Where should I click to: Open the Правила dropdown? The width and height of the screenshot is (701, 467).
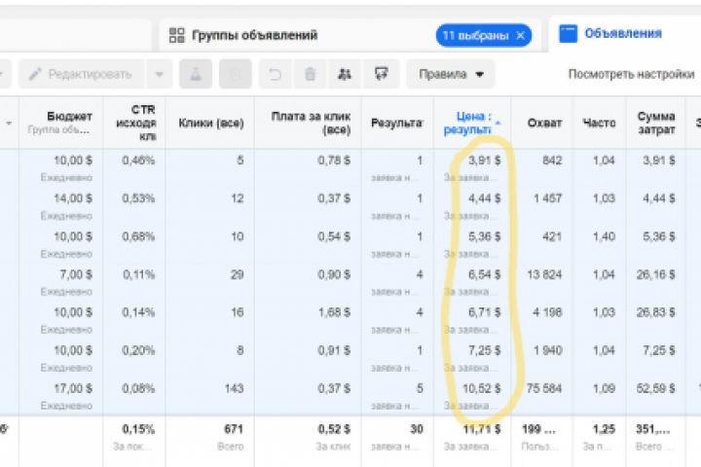451,74
